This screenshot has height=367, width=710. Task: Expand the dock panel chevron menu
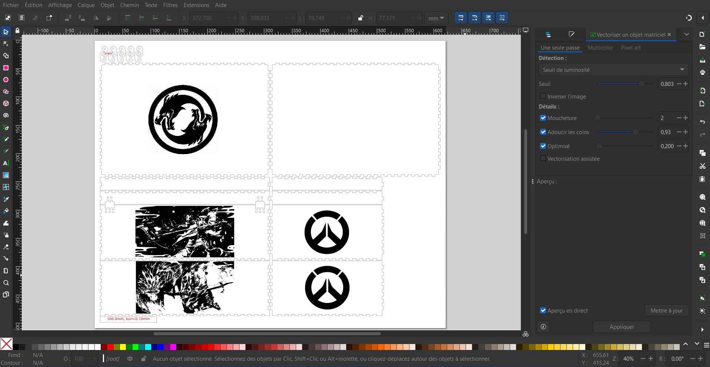point(687,34)
